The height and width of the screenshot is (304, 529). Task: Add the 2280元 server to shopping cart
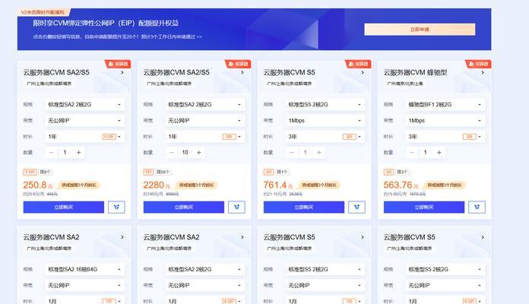(236, 207)
